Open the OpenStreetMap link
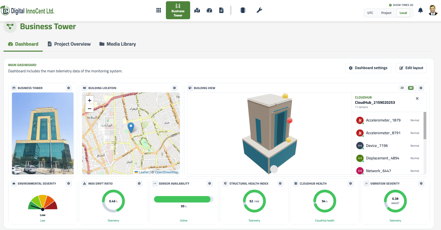Image resolution: width=441 pixels, height=230 pixels. [x=167, y=172]
